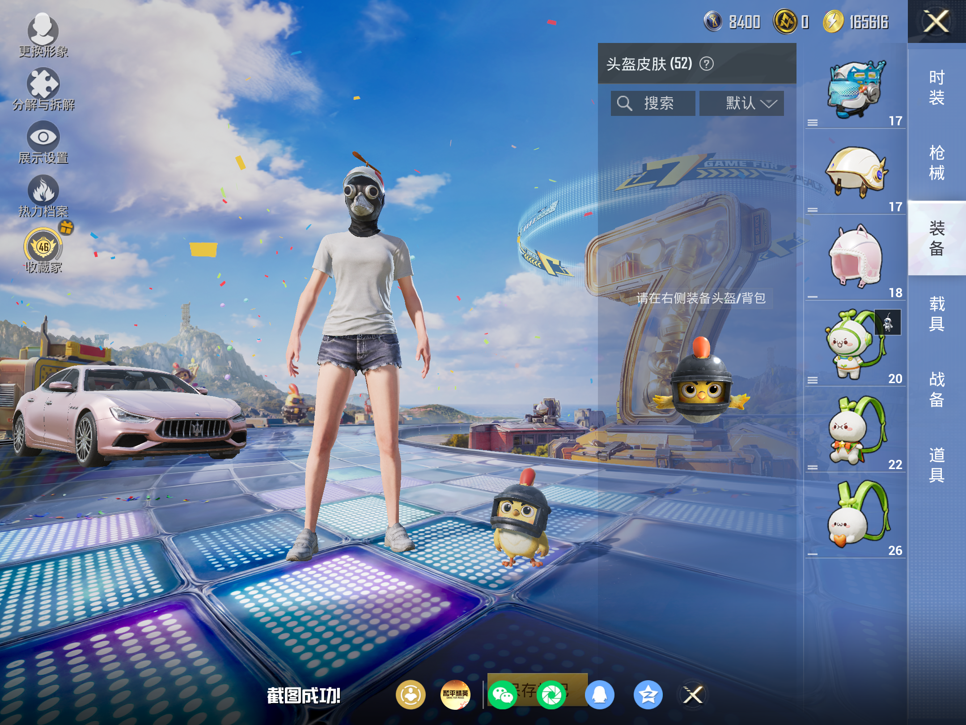Viewport: 966px width, 725px height.
Task: Click the gift box on the 收藏家 badge
Action: pos(66,227)
